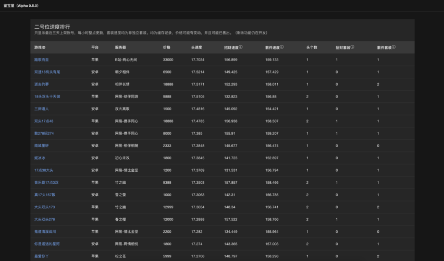
Task: Click the 藏宝屋 (Alpha 0.5.0) site title
Action: pyautogui.click(x=21, y=5)
